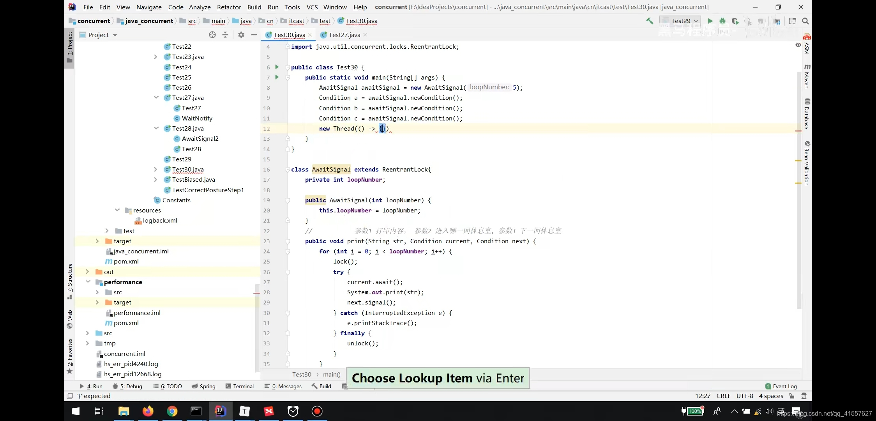Click the 12:27 cursor position indicator
The height and width of the screenshot is (421, 876).
point(703,396)
